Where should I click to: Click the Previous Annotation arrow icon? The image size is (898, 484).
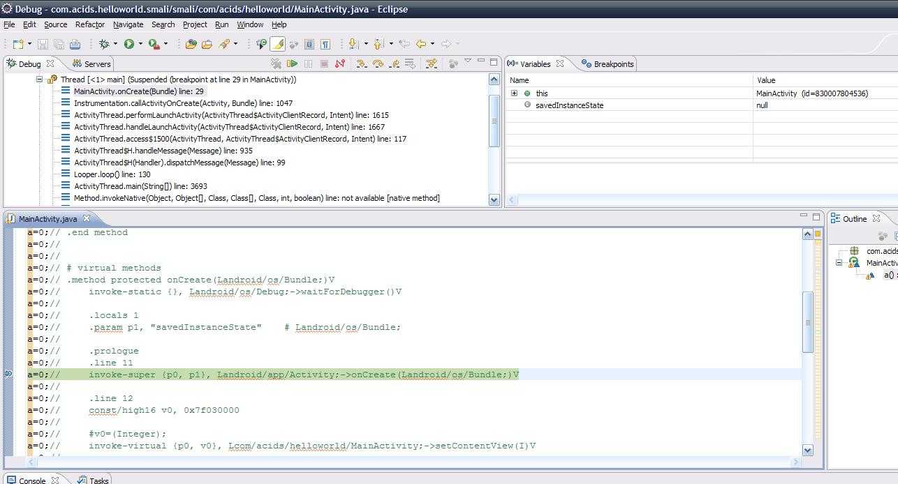378,44
